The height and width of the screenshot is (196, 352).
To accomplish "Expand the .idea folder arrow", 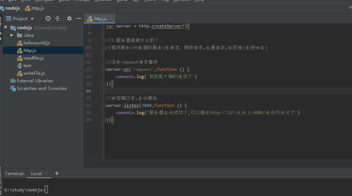I will [x=12, y=35].
